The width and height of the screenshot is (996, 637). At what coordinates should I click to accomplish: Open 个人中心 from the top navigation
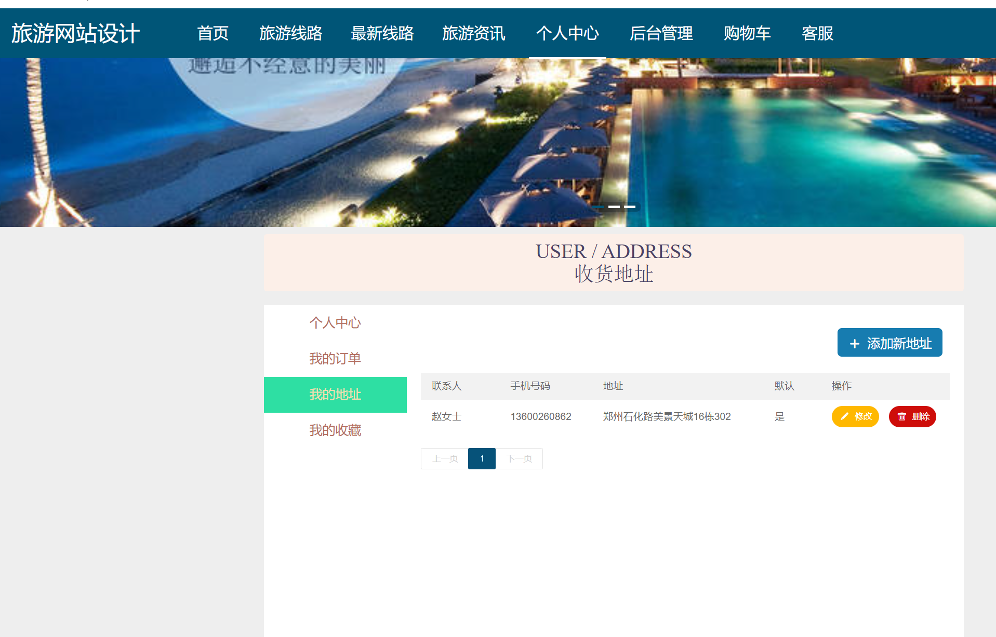567,34
